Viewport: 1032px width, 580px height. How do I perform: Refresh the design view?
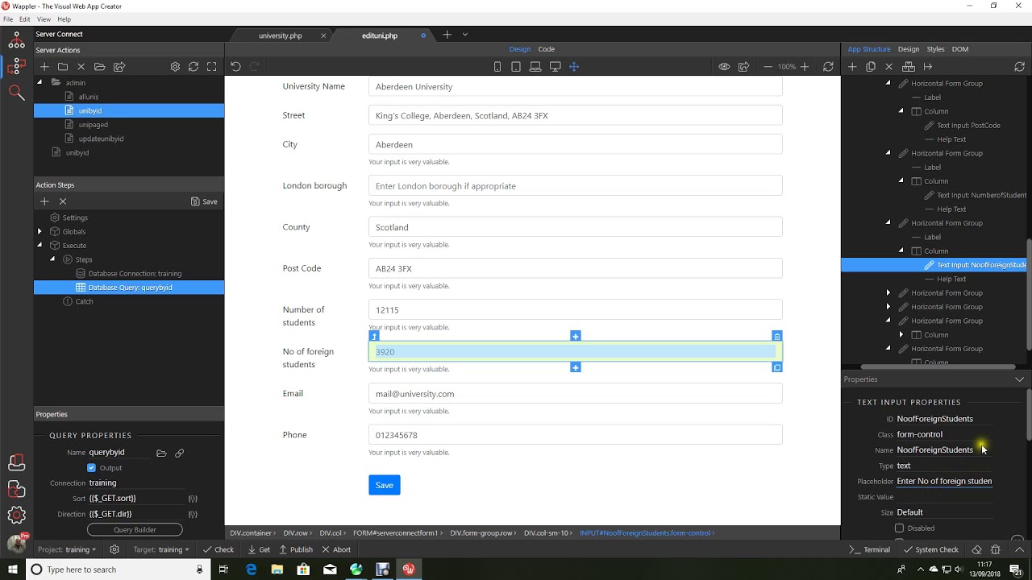[x=828, y=67]
